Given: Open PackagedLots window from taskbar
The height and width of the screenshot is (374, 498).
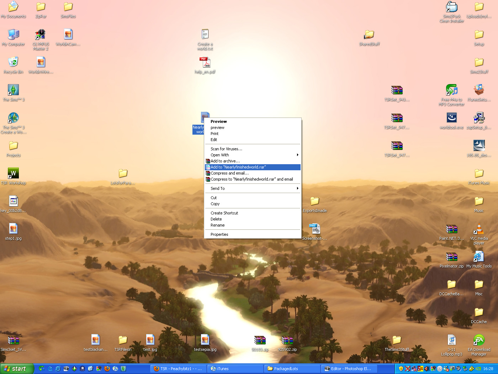Looking at the screenshot, I should click(292, 369).
